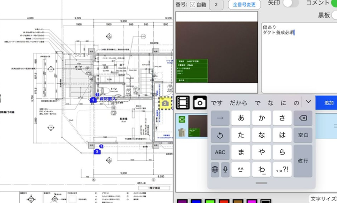Tap the さ key
337x203 pixels.
tap(282, 118)
